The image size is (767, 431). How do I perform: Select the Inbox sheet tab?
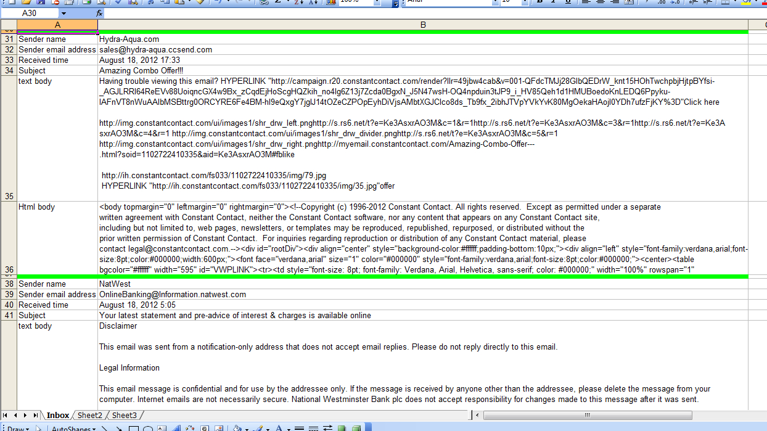tap(57, 415)
